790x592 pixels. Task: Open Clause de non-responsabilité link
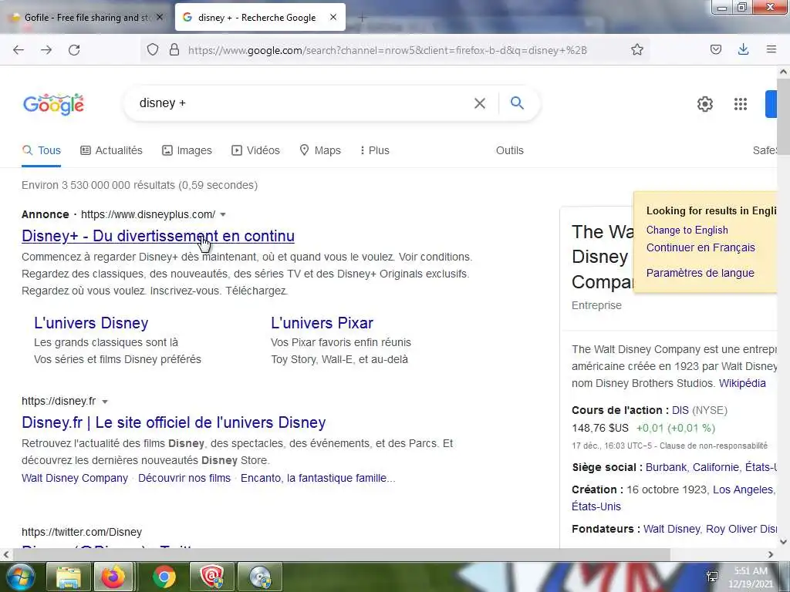pos(714,446)
